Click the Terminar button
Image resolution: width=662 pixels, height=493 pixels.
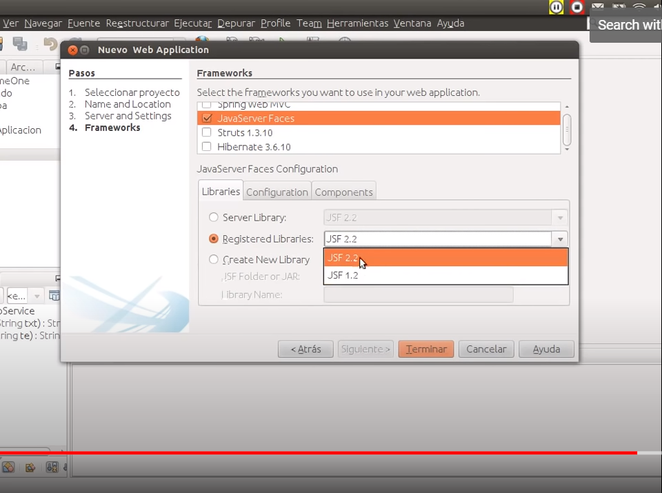[x=425, y=349]
